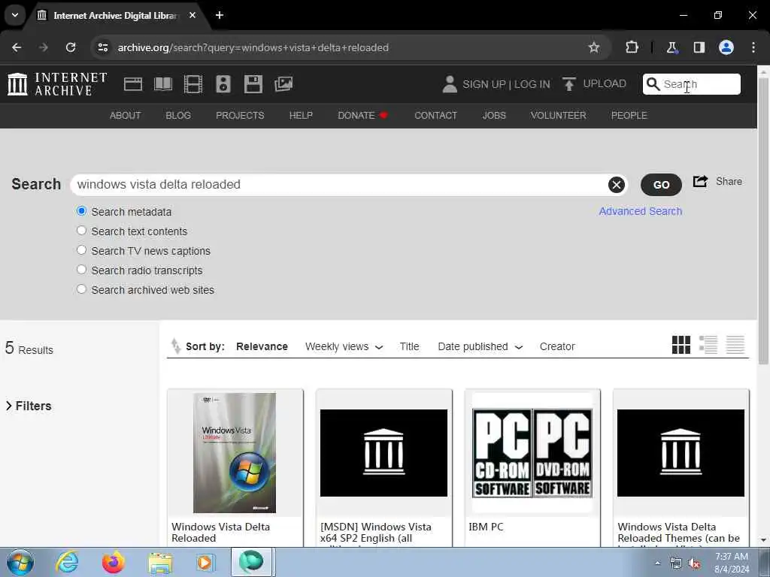Open the Web (Wayback) media icon
770x577 pixels.
(132, 84)
